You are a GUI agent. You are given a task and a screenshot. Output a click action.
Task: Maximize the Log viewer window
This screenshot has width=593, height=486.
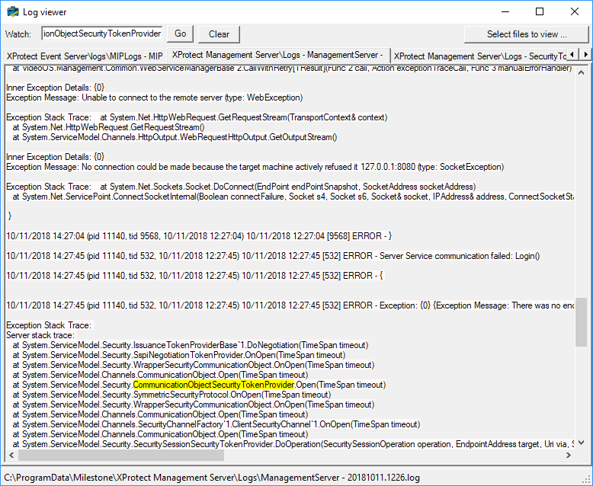point(540,11)
